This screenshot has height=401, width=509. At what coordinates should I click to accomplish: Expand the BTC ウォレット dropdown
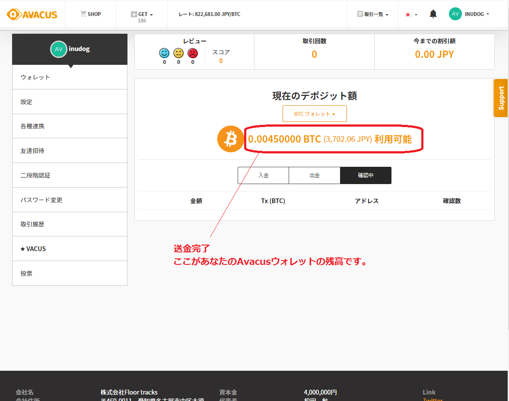pos(315,114)
